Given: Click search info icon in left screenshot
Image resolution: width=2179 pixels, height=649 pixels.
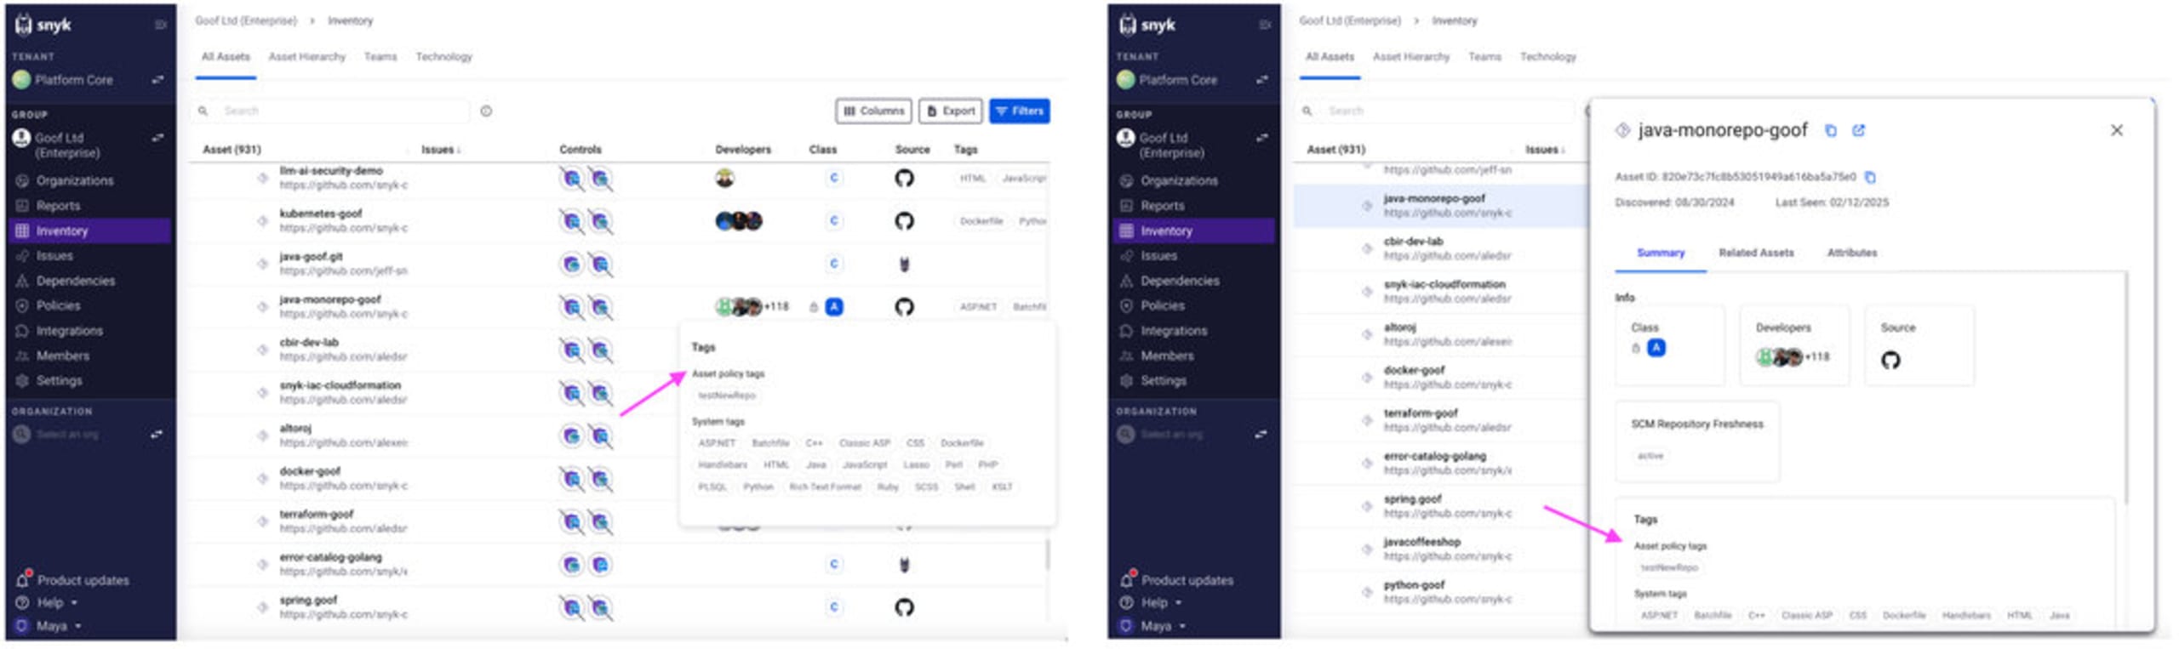Looking at the screenshot, I should tap(486, 111).
